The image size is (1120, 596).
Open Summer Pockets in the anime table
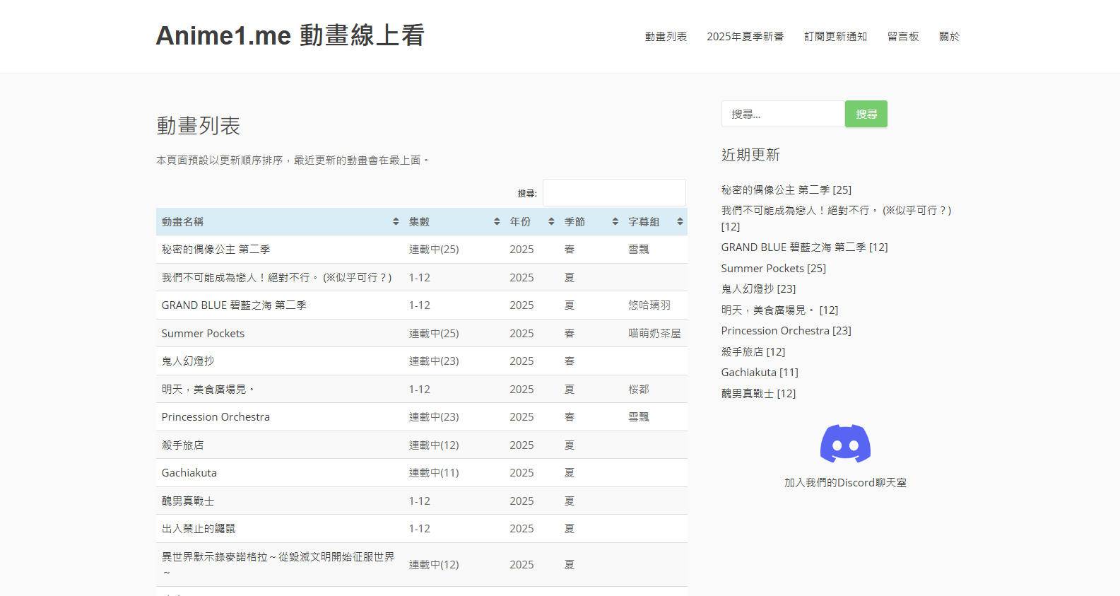point(203,334)
